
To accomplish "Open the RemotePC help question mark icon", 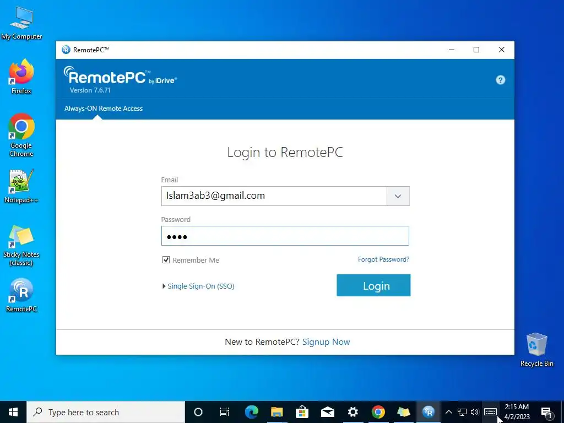I will (500, 80).
